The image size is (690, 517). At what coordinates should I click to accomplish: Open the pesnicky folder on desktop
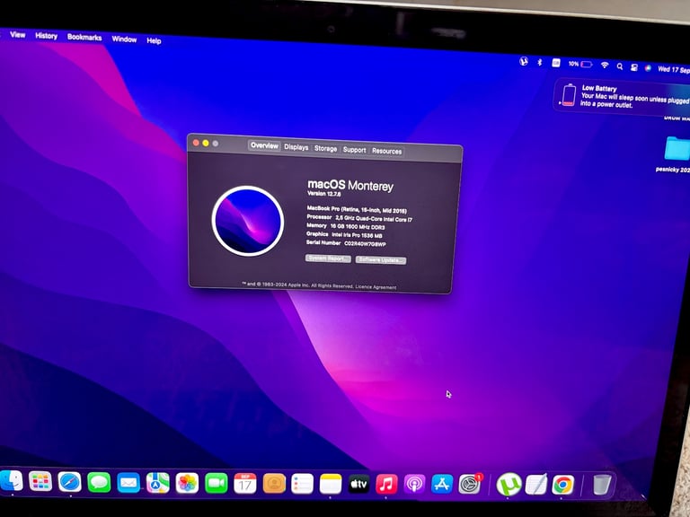pos(677,153)
